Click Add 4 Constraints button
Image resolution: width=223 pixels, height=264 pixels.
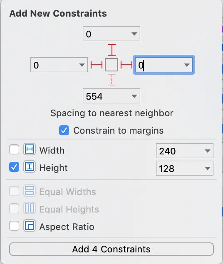[x=111, y=249]
